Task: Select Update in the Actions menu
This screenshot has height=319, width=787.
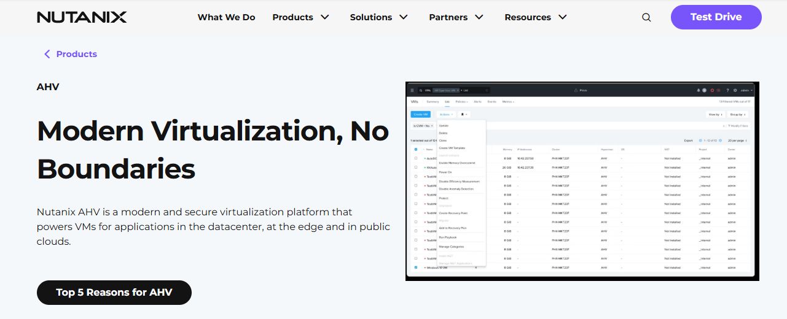Action: coord(444,126)
